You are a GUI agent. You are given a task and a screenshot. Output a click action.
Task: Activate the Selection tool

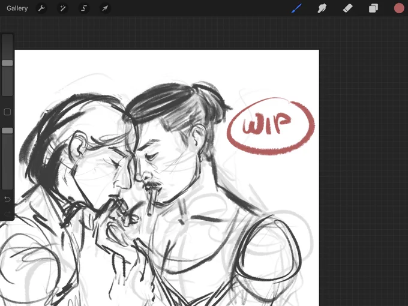(84, 8)
